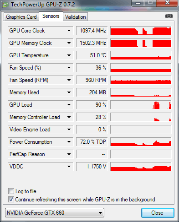Open the GPU Core Clock sensor dropdown
Screen dimensions: 179x222
[x=69, y=31]
